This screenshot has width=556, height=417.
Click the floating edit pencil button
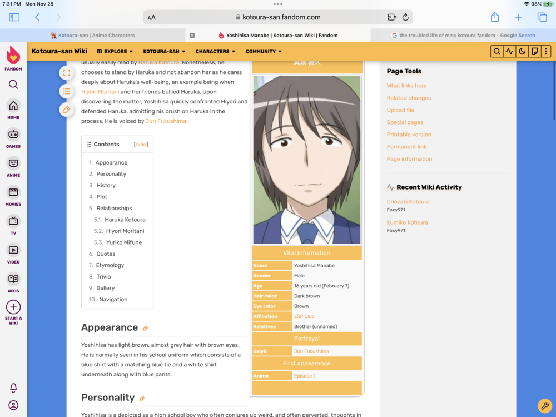click(66, 110)
